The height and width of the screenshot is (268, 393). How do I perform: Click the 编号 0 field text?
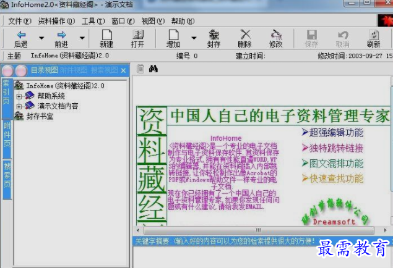pos(187,56)
